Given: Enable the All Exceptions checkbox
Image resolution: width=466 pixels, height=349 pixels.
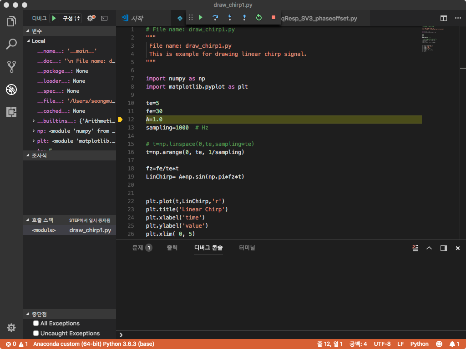Looking at the screenshot, I should pyautogui.click(x=36, y=324).
